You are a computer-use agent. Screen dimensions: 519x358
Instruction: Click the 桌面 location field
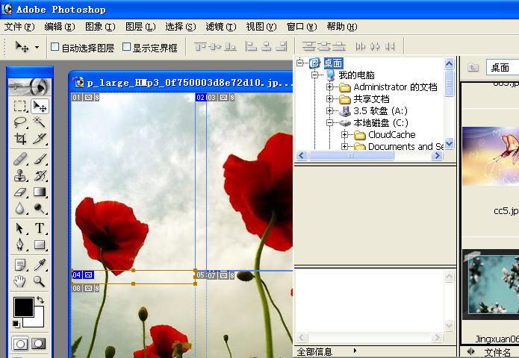coord(503,67)
